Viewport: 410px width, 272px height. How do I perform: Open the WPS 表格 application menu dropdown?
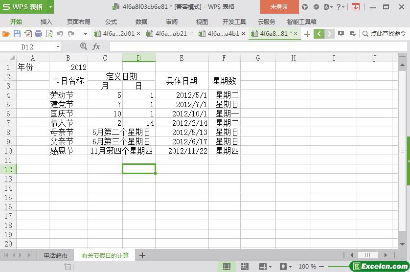coord(50,7)
